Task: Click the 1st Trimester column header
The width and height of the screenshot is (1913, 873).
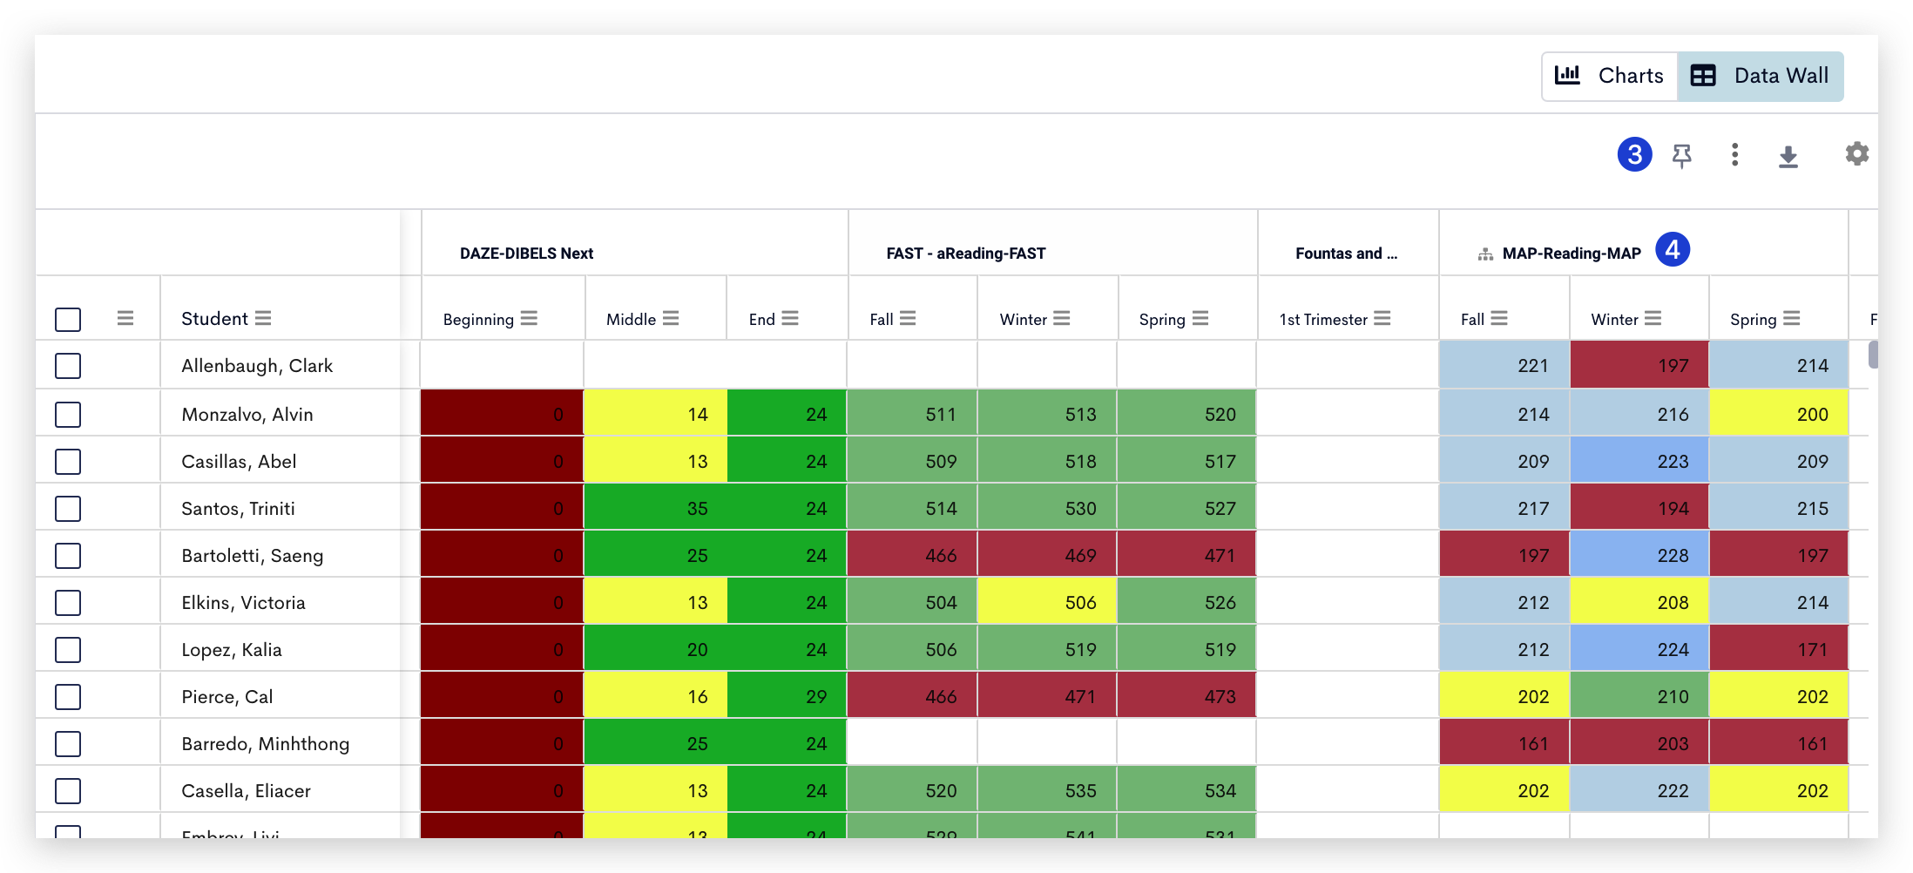Action: (1323, 320)
